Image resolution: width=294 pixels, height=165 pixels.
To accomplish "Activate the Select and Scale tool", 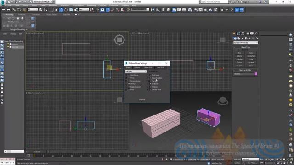I will coord(71,10).
